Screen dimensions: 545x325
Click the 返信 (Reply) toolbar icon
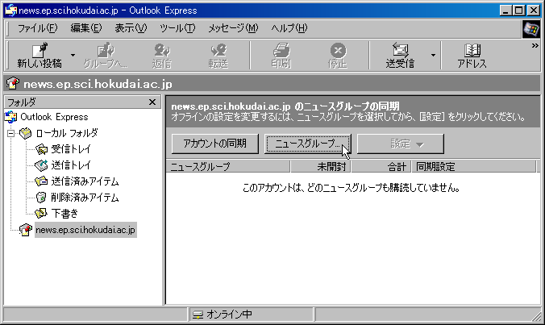click(162, 56)
